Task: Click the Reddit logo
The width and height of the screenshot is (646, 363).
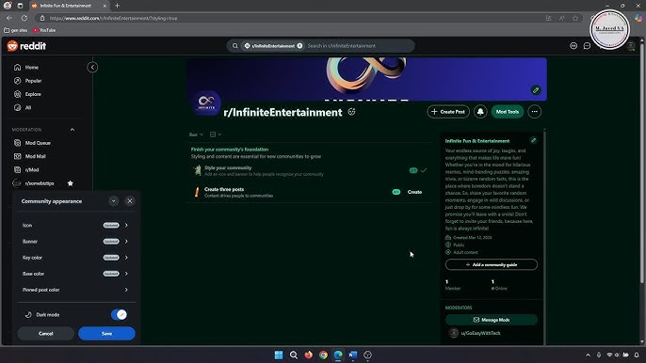Action: 26,46
